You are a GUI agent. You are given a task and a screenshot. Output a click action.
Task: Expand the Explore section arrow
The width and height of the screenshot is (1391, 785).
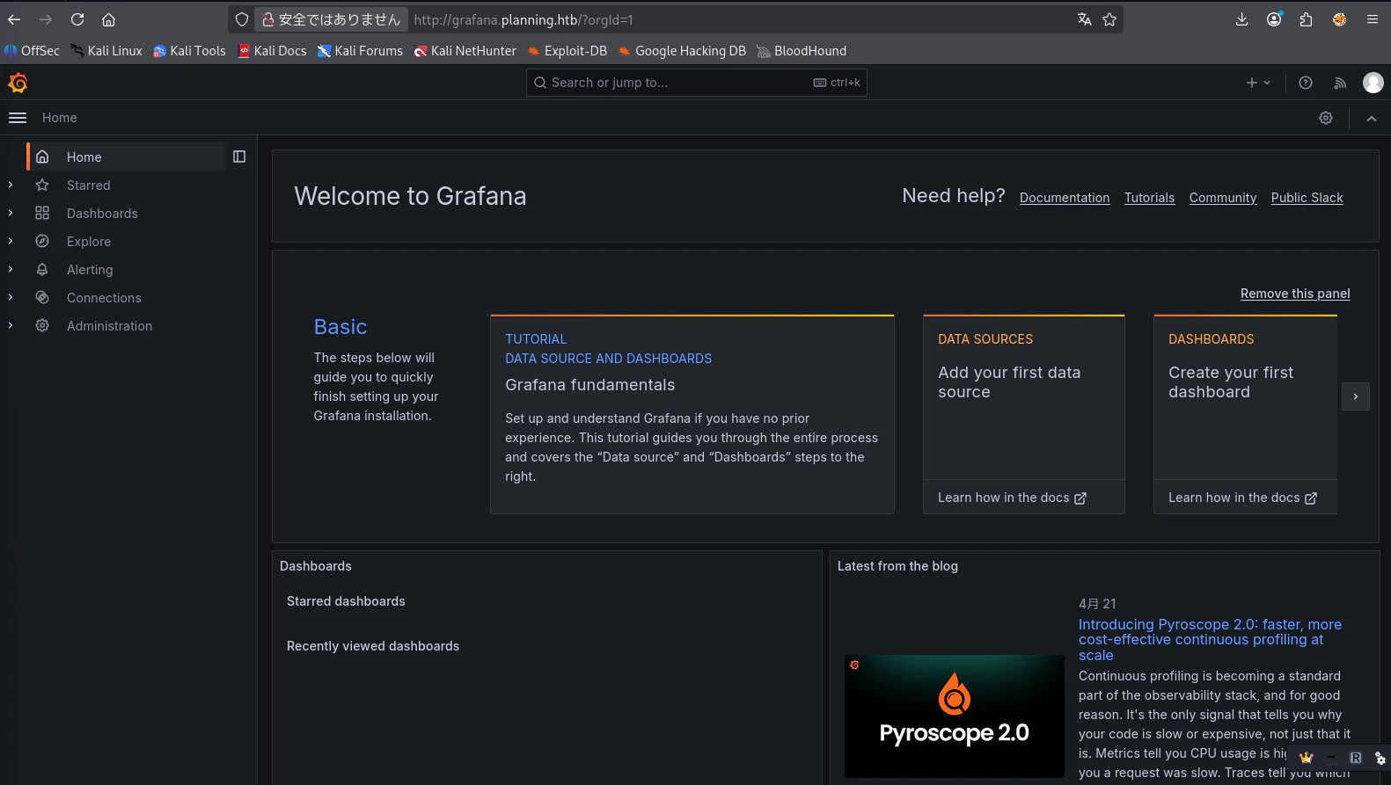pyautogui.click(x=11, y=241)
